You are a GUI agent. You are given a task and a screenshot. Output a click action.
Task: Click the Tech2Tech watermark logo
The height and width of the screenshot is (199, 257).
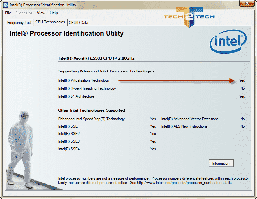(x=189, y=16)
